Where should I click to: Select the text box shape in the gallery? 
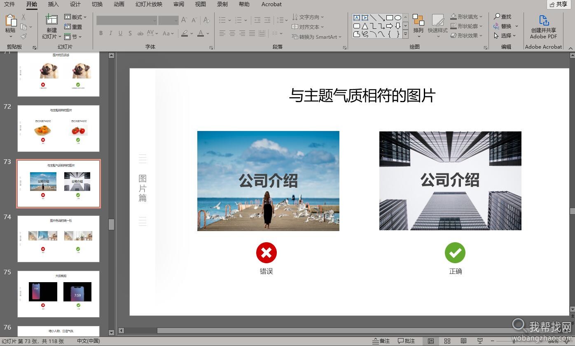point(357,18)
